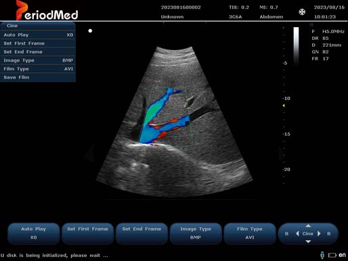
Task: Click the freeze snowflake icon
Action: coord(302,12)
